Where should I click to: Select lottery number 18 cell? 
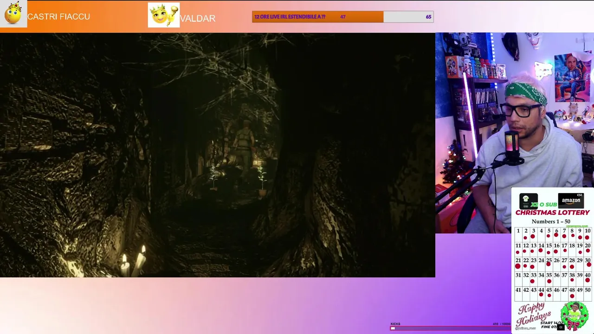pos(572,249)
